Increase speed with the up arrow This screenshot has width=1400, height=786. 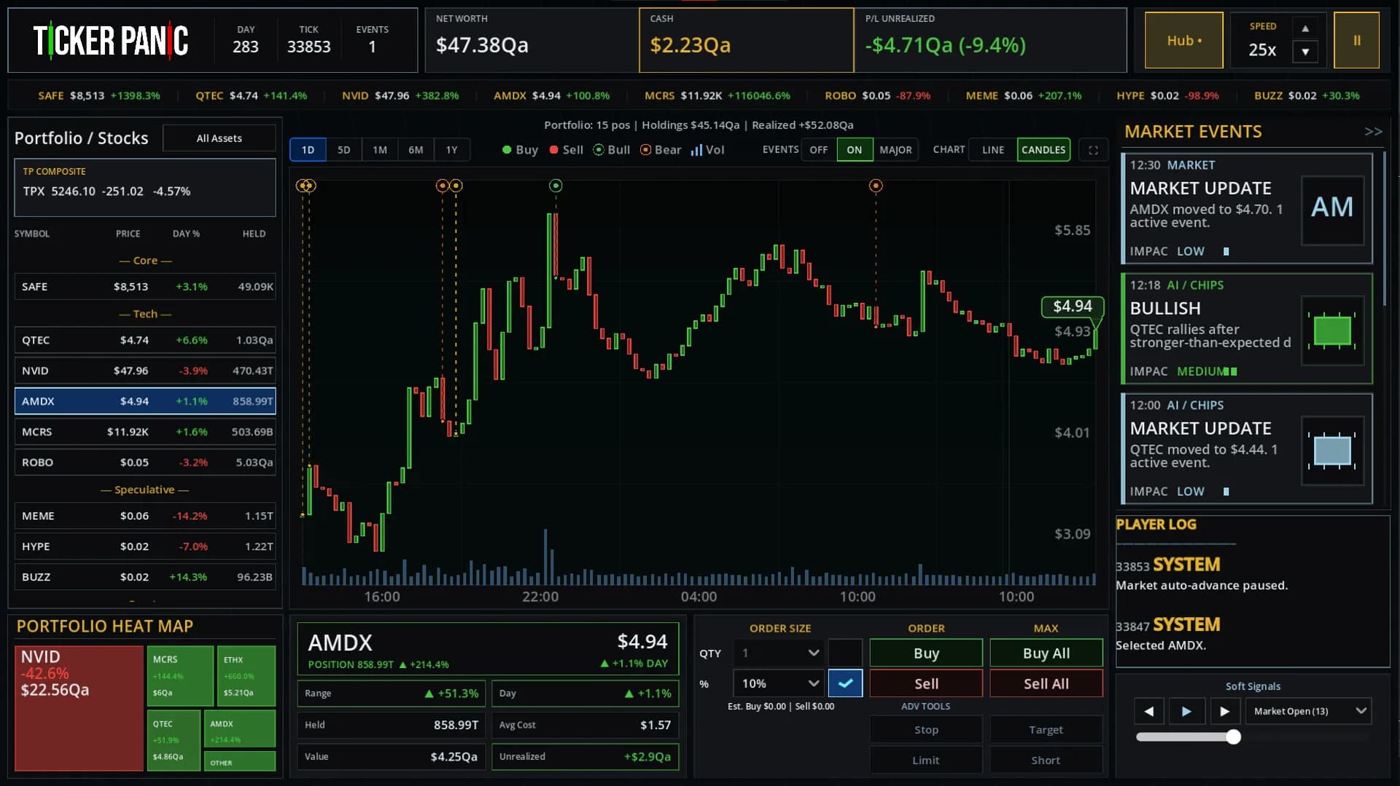(1305, 28)
